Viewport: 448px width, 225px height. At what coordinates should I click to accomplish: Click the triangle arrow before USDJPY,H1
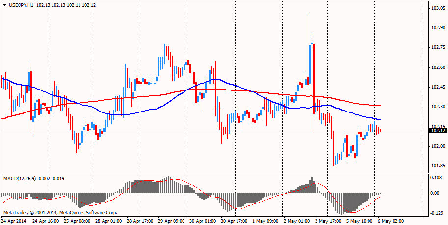[x=4, y=5]
